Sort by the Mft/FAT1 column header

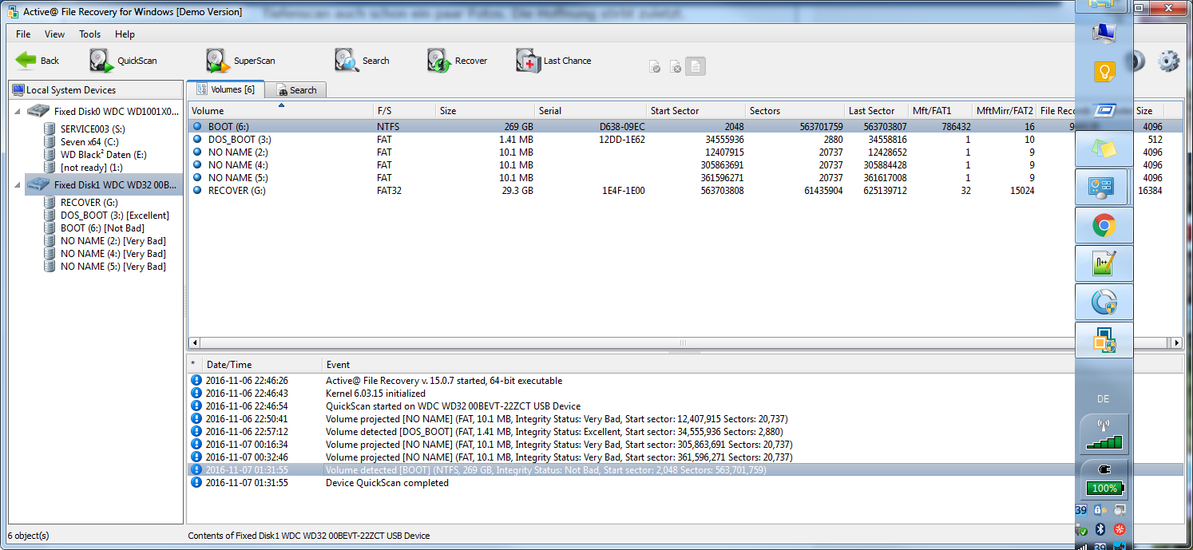[x=940, y=111]
